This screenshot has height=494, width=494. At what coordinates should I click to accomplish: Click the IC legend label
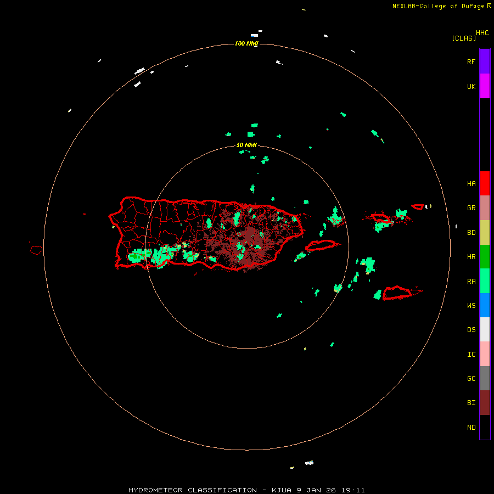pos(471,355)
